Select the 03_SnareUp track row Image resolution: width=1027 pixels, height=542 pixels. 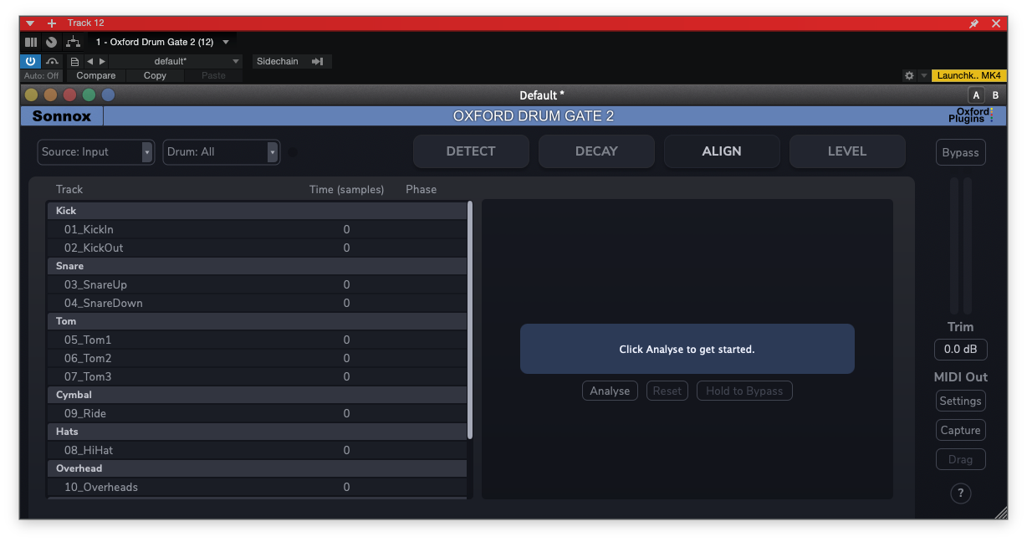257,284
